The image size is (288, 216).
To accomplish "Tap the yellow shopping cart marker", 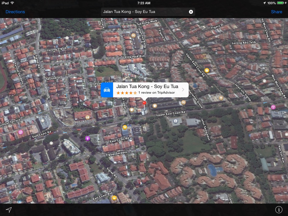I will point(125,127).
